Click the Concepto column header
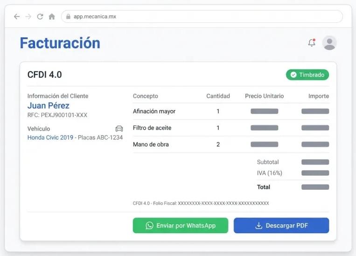The height and width of the screenshot is (256, 356). [145, 96]
